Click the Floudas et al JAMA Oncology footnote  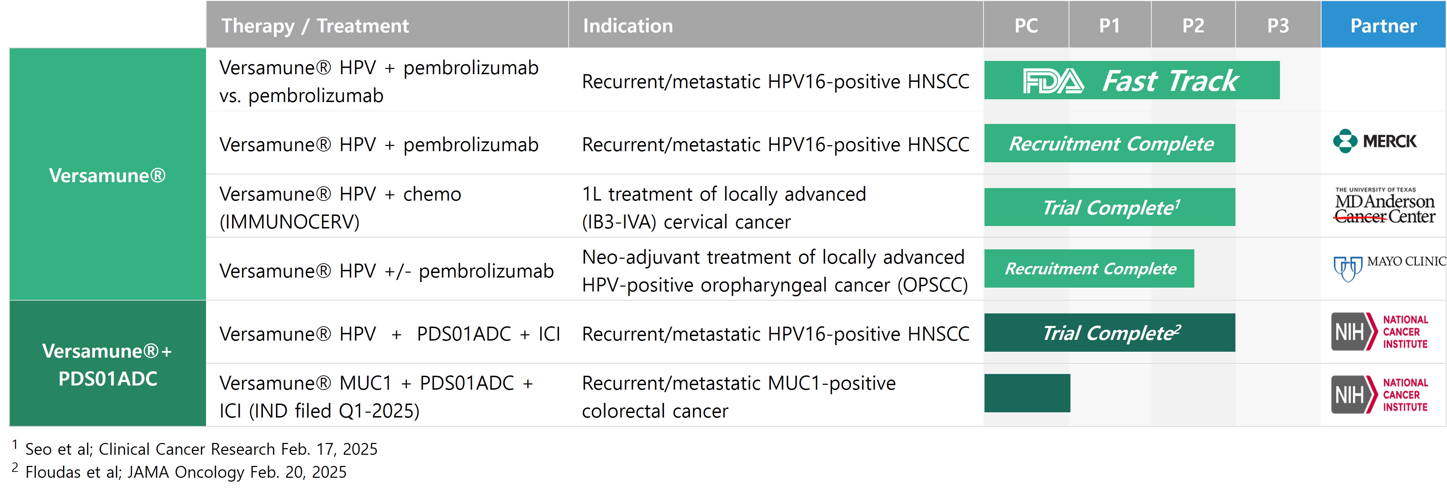click(185, 472)
